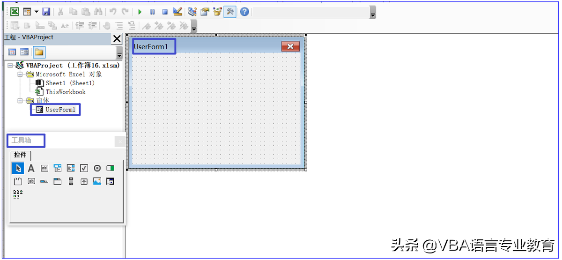
Task: Select the Label control (A icon)
Action: (x=31, y=168)
